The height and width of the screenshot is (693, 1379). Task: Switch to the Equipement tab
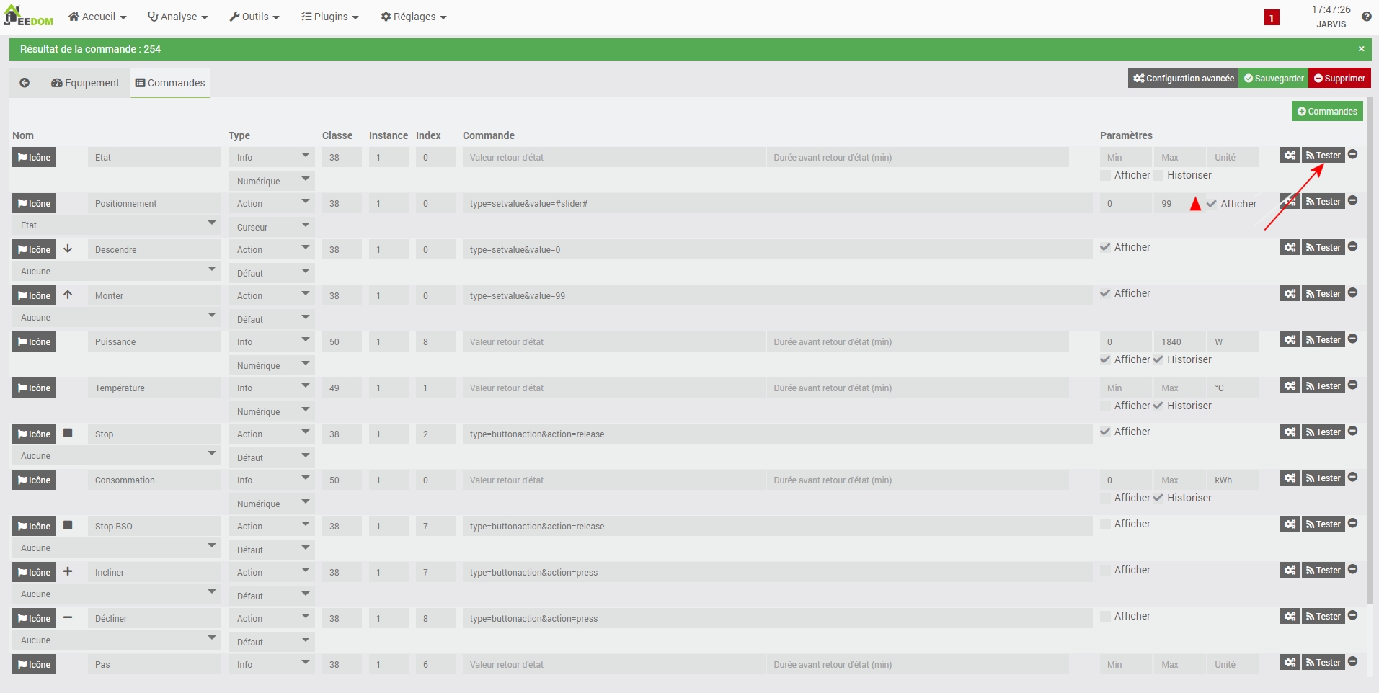click(x=85, y=83)
